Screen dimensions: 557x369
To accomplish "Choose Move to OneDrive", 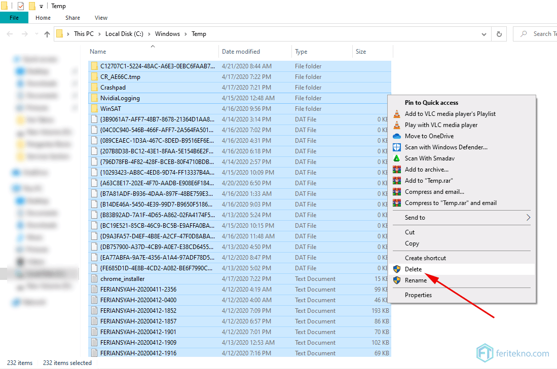I will click(x=462, y=136).
